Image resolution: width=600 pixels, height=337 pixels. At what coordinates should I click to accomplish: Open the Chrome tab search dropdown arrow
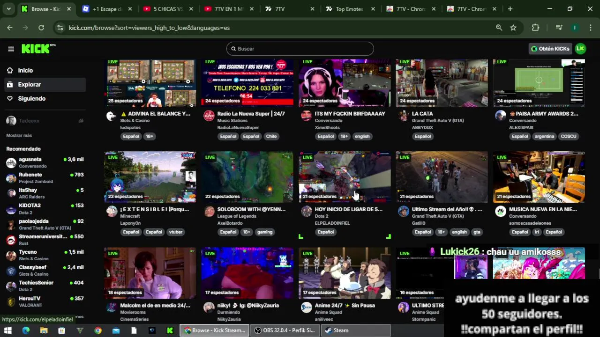pyautogui.click(x=8, y=9)
